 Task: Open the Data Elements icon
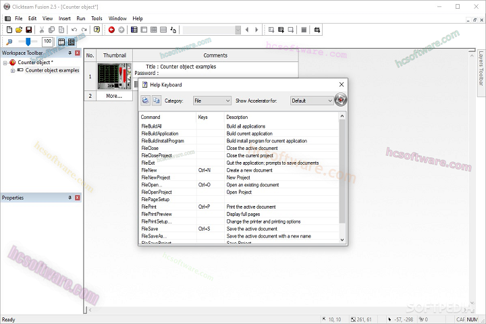[173, 30]
